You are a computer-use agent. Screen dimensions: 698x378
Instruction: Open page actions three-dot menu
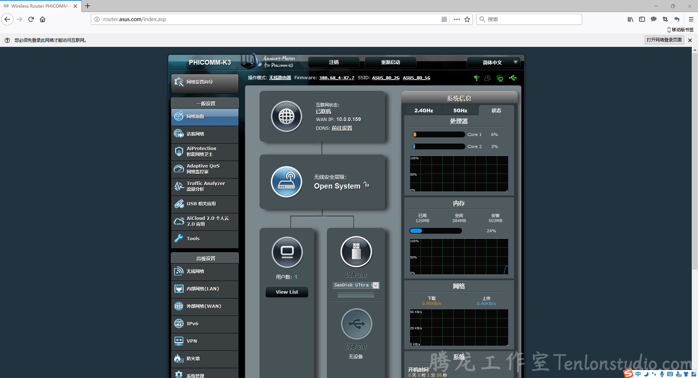click(457, 19)
